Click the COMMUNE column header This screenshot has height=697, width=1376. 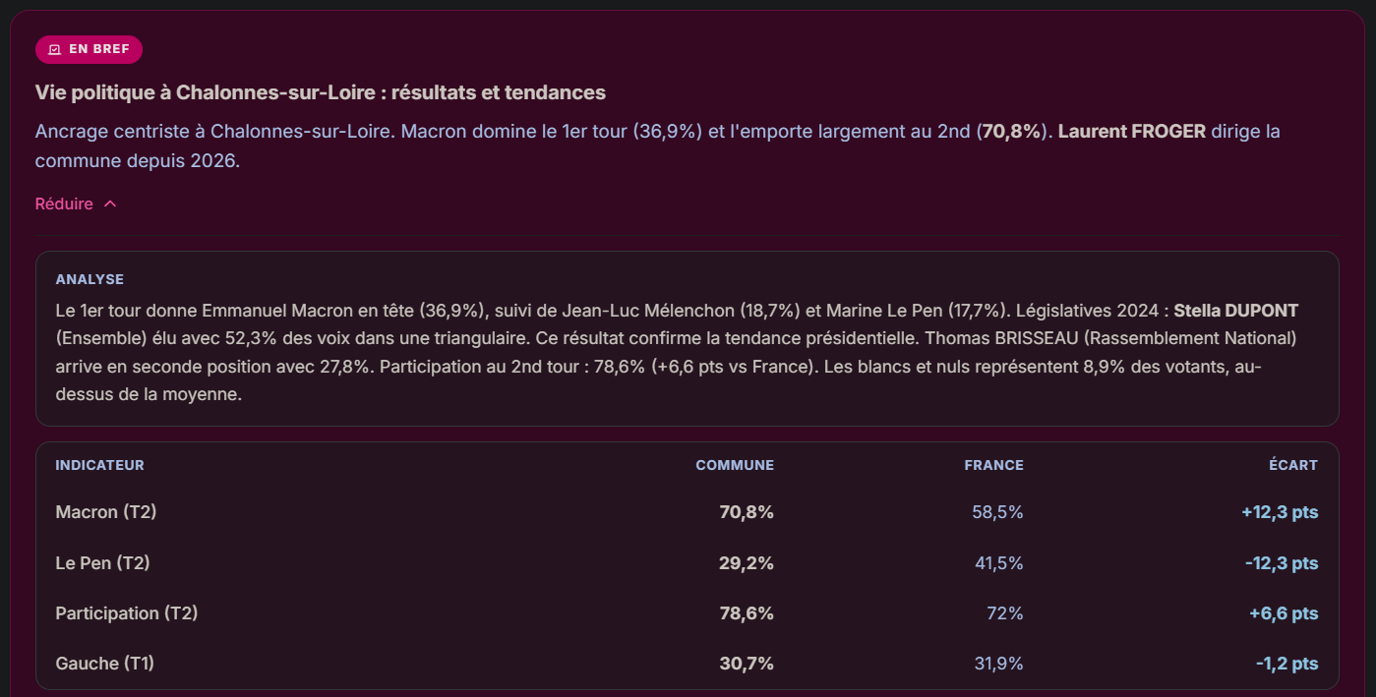coord(735,465)
